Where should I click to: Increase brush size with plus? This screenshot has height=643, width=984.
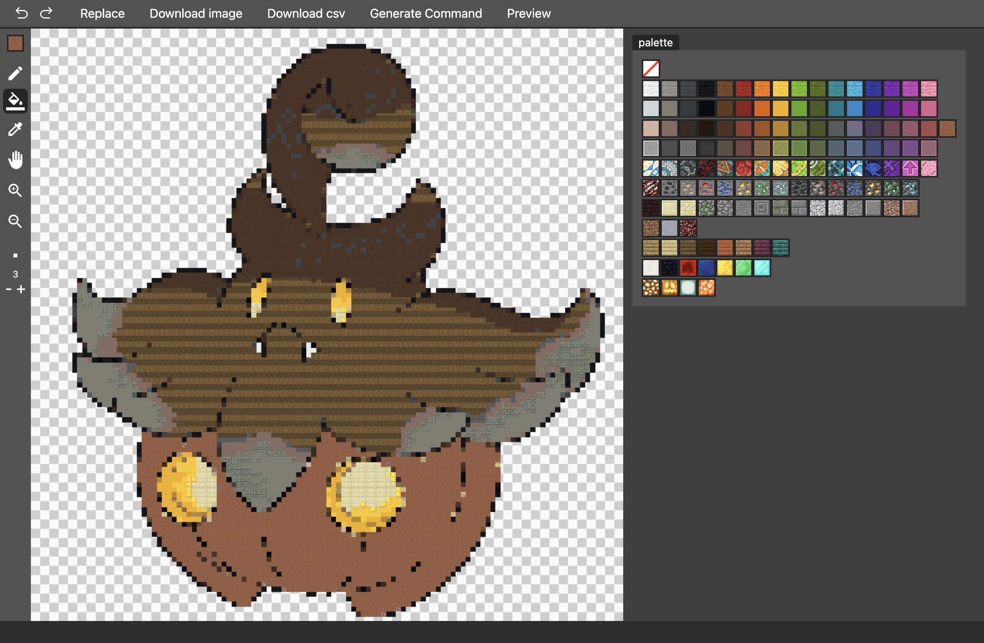click(x=21, y=289)
